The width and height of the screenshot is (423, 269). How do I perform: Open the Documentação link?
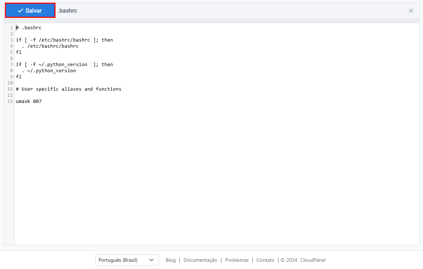(x=200, y=260)
